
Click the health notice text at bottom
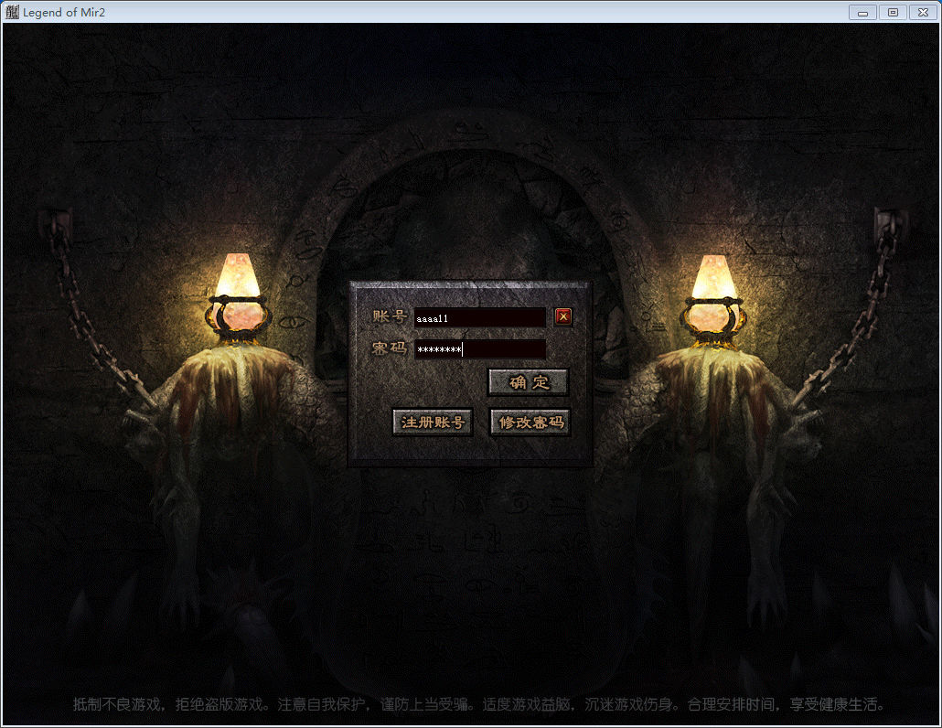point(478,704)
